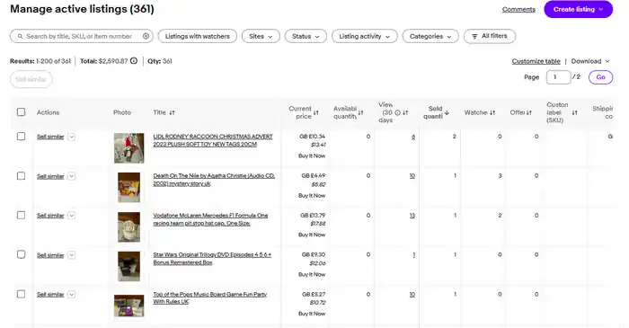Open Total amount info icon
629x328 pixels.
pos(134,61)
